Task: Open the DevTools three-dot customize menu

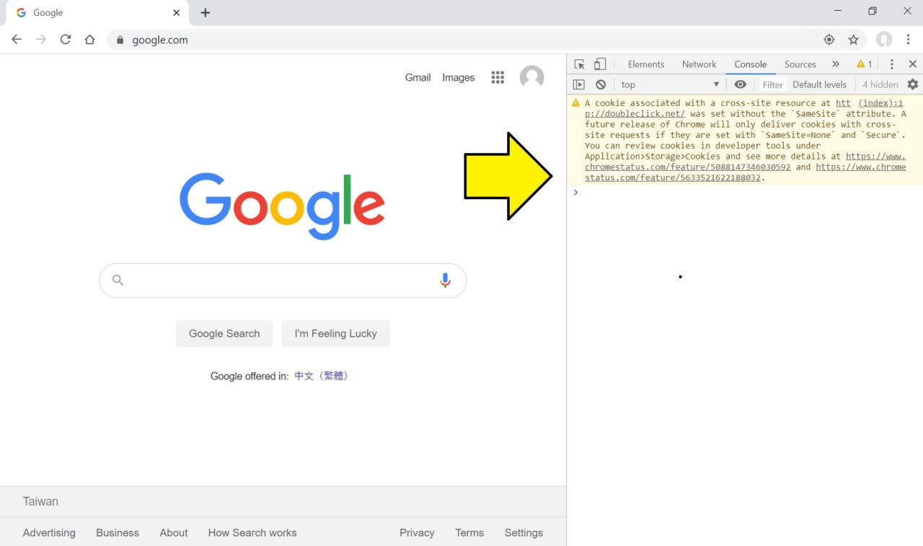Action: (891, 64)
